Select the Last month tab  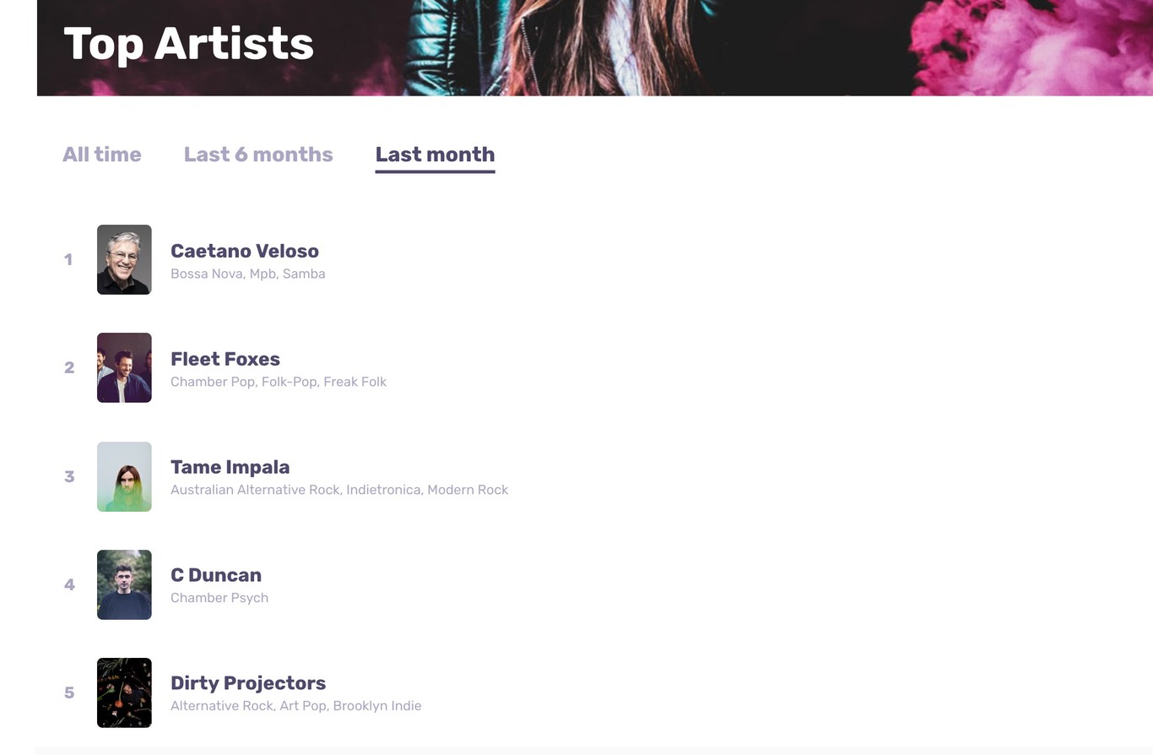click(435, 155)
